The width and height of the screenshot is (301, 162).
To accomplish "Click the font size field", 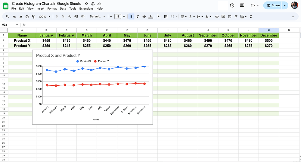I will click(118, 17).
